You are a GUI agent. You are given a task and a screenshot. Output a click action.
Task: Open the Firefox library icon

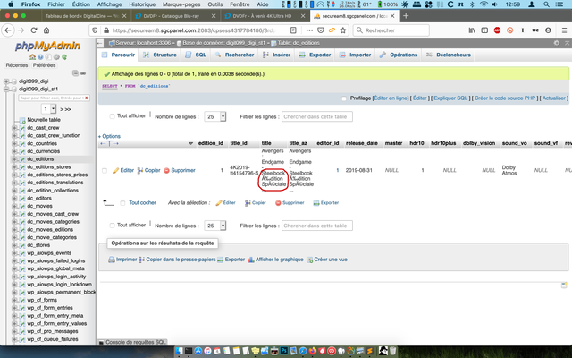(x=472, y=30)
